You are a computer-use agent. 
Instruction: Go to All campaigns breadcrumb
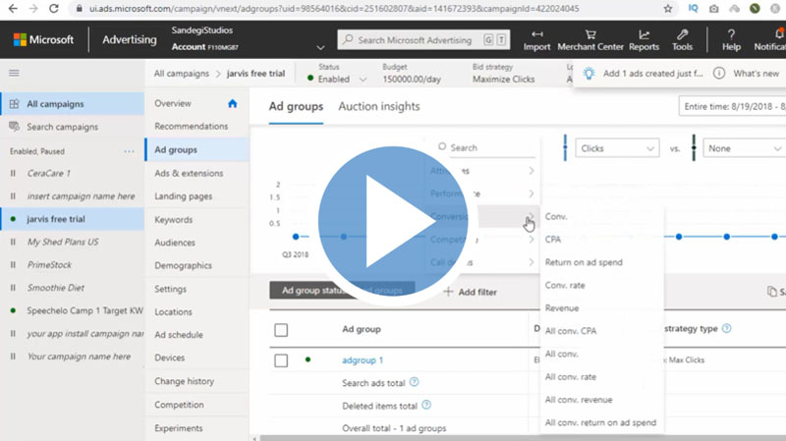pyautogui.click(x=182, y=73)
